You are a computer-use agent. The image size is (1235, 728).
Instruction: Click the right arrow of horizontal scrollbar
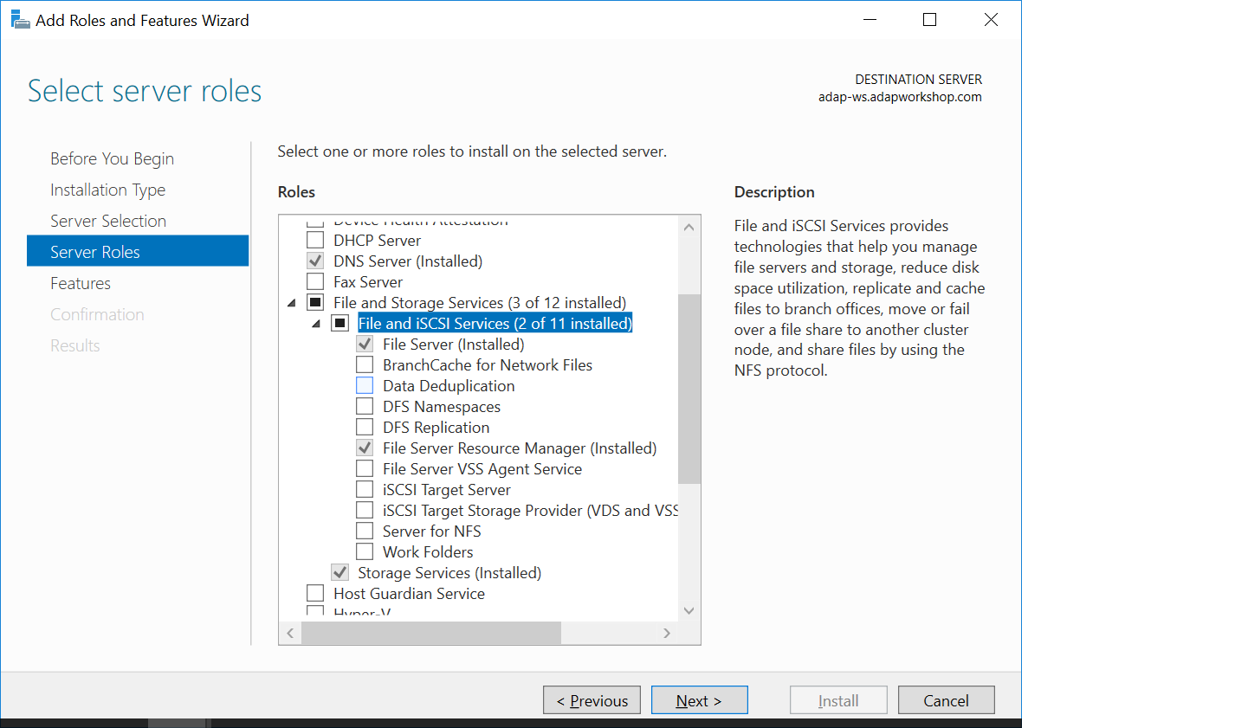click(x=666, y=634)
